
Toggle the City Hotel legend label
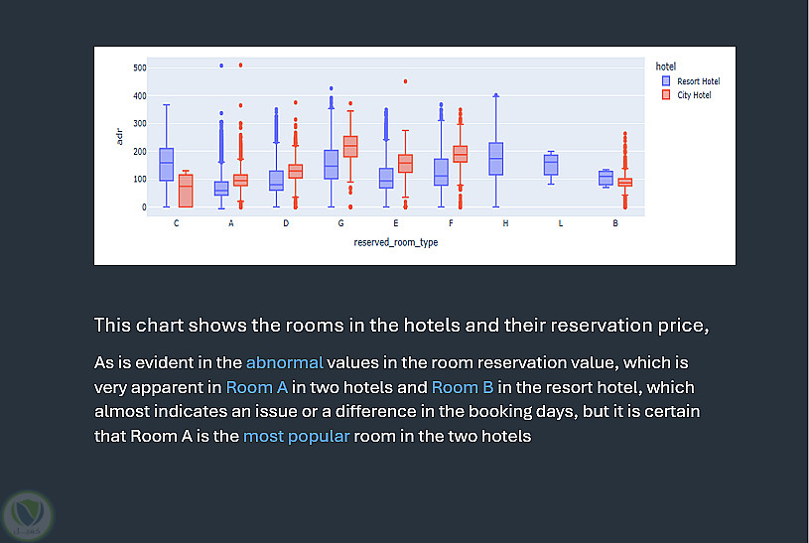[x=694, y=95]
